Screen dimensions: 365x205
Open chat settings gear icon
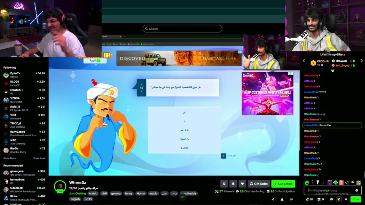coord(346,199)
